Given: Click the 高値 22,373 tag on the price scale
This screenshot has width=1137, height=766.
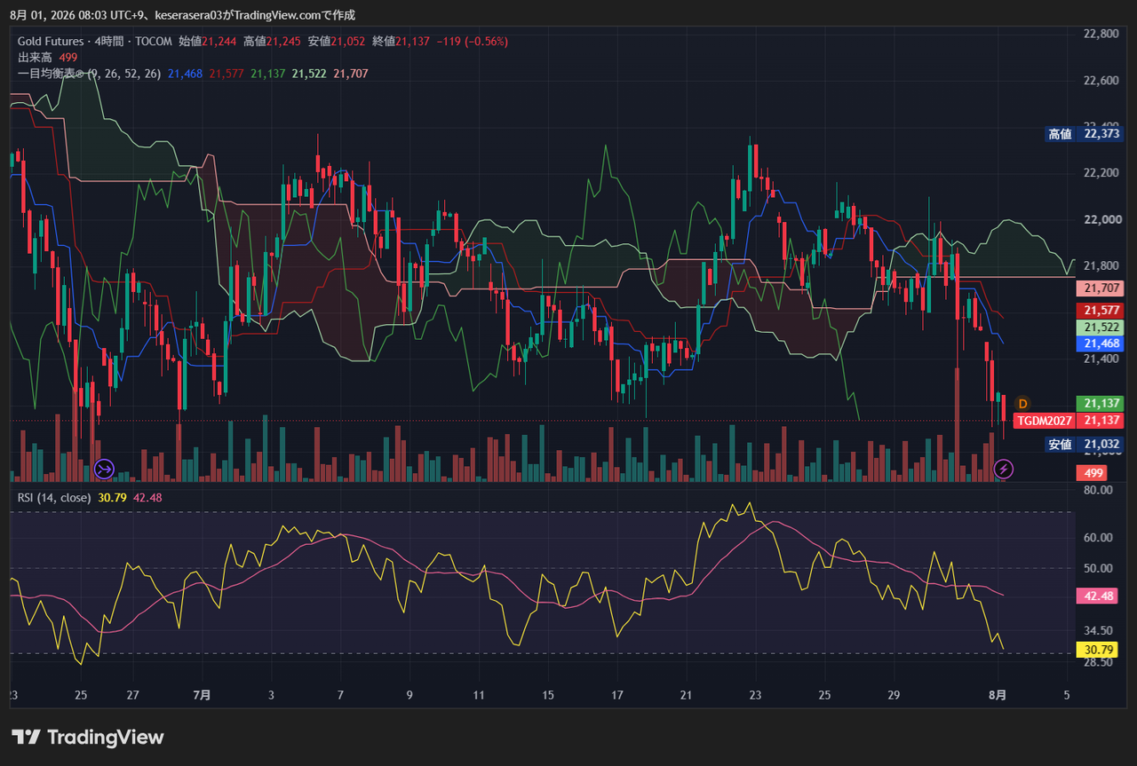Looking at the screenshot, I should pos(1085,134).
